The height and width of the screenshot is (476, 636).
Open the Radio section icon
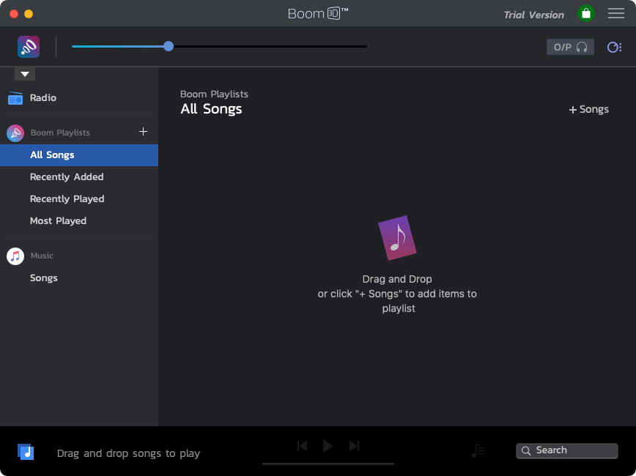[15, 97]
